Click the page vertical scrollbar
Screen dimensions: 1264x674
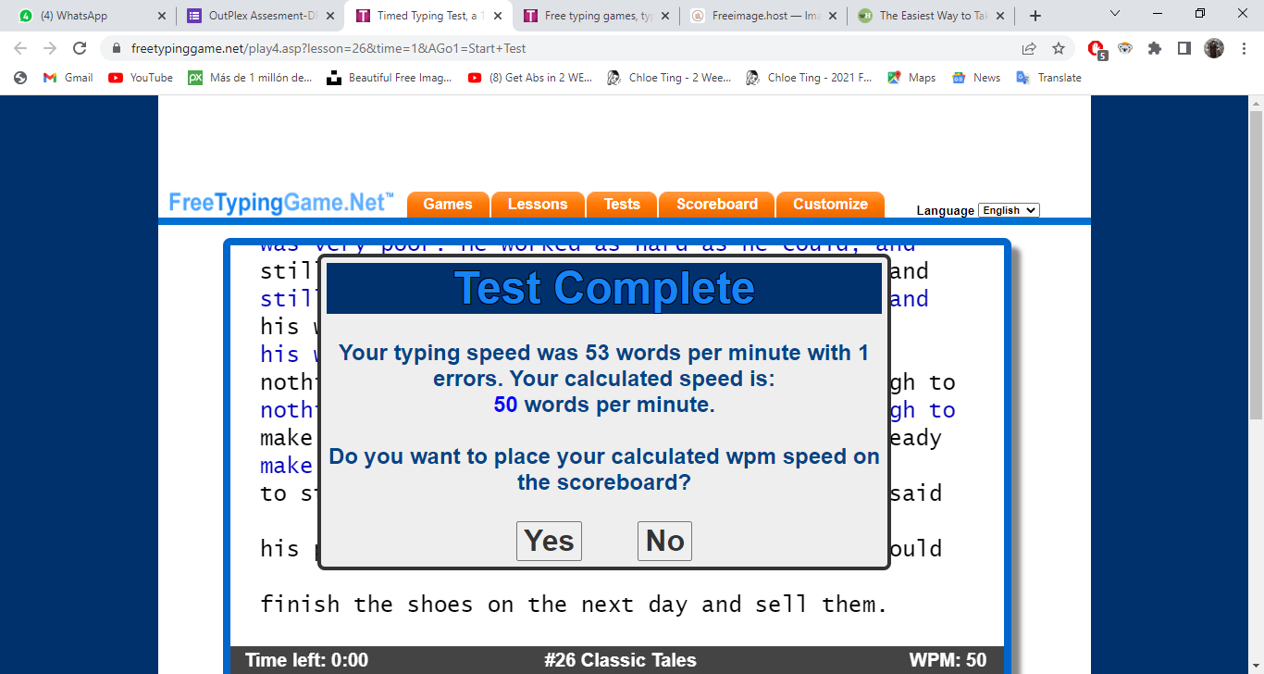1256,265
